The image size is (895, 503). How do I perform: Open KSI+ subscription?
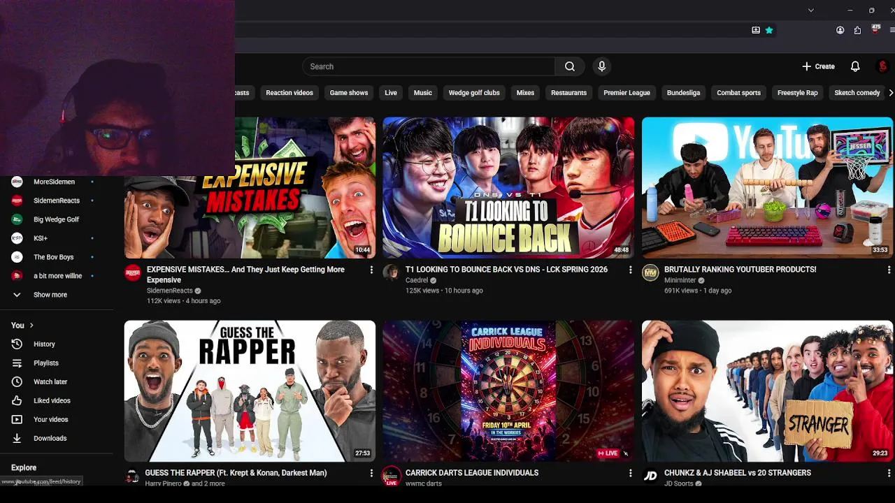pos(57,238)
